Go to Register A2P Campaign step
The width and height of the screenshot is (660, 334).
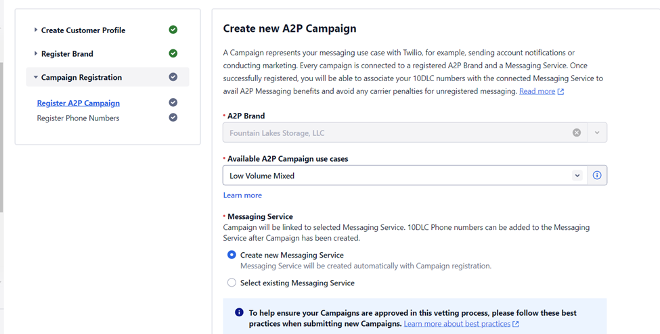79,103
